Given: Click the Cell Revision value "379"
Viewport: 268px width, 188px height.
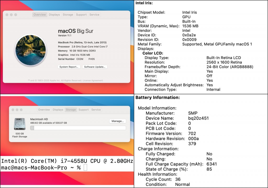Looking at the screenshot, I should click(x=192, y=144).
